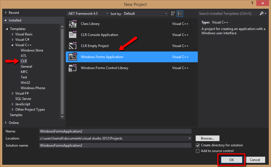Expand the Visual Basic node
Screen dimensions: 271x167
click(12, 34)
